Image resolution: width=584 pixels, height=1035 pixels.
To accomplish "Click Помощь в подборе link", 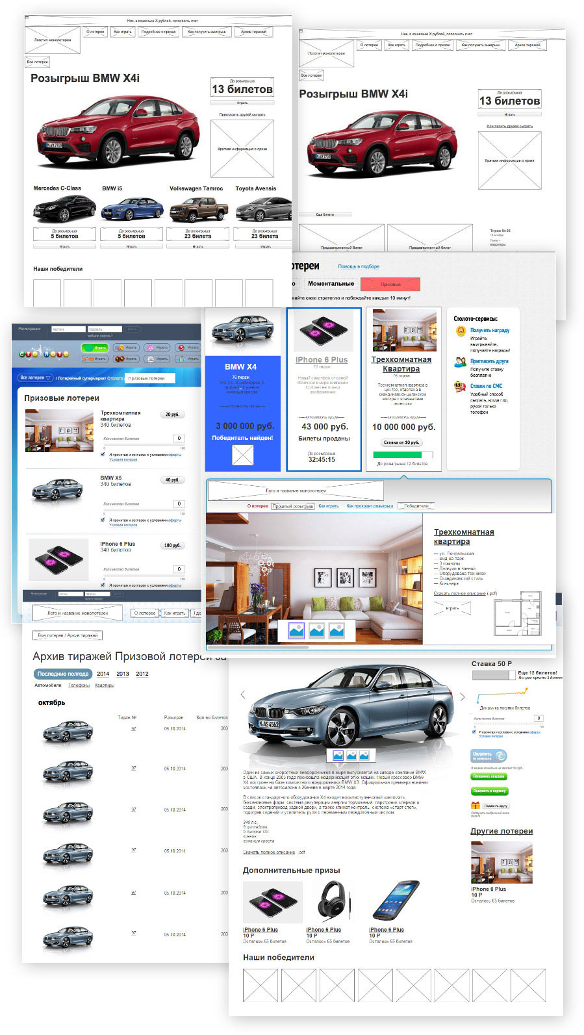I will 359,266.
